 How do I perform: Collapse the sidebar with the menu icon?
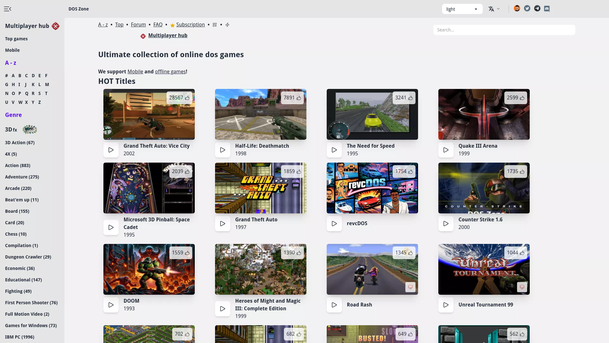click(8, 9)
